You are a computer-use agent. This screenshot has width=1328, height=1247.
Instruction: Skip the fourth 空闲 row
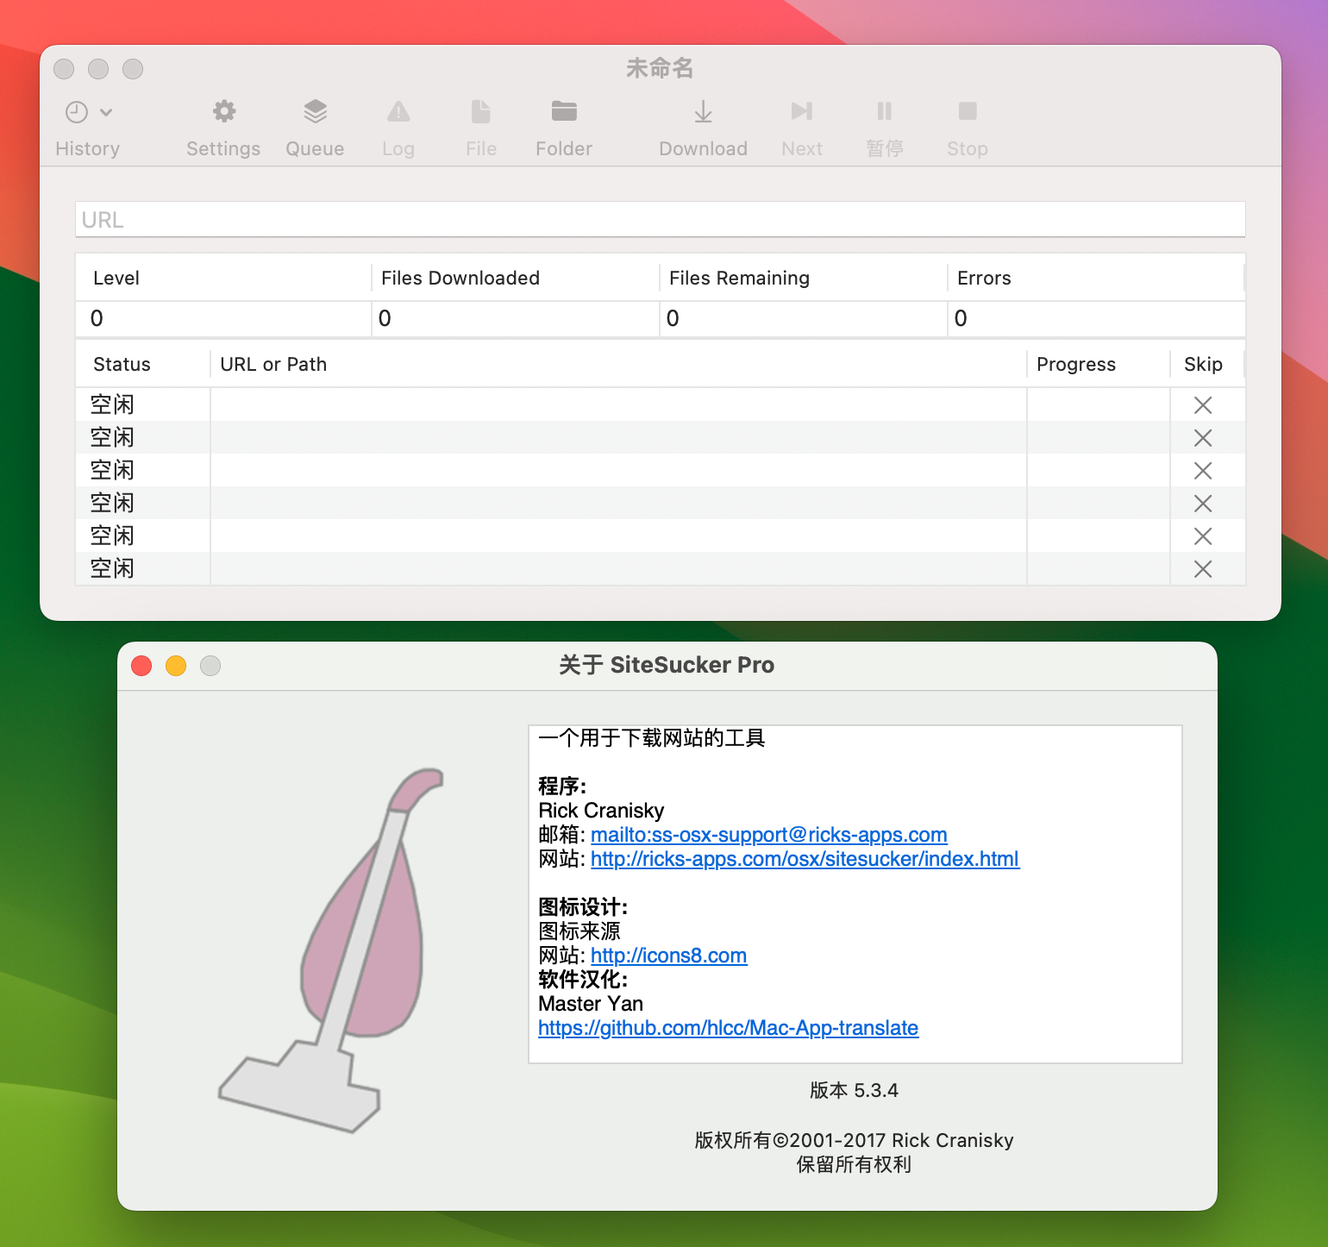[1203, 504]
